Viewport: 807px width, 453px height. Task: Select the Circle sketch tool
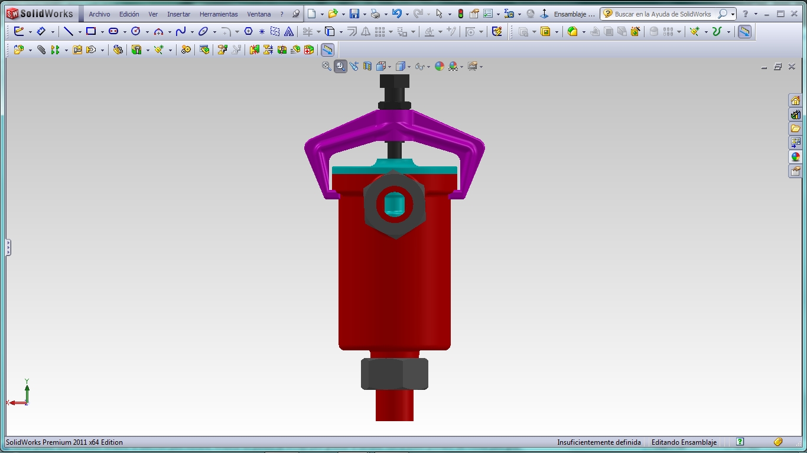[136, 31]
